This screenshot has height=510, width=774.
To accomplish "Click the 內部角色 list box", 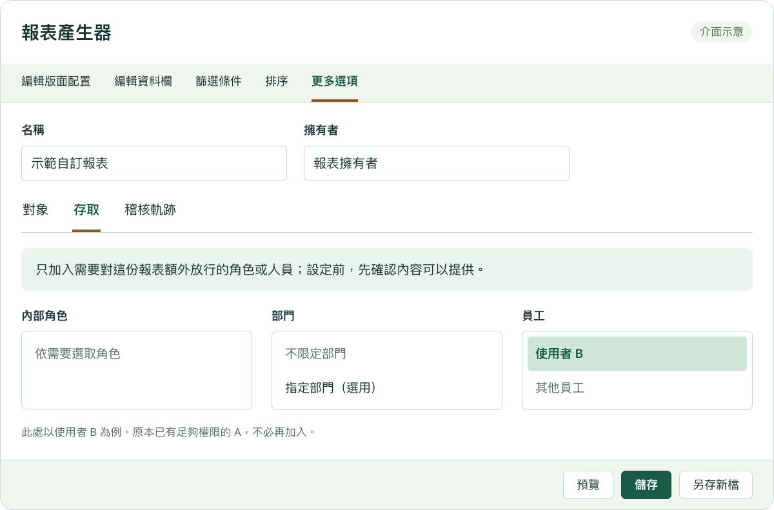I will 137,370.
